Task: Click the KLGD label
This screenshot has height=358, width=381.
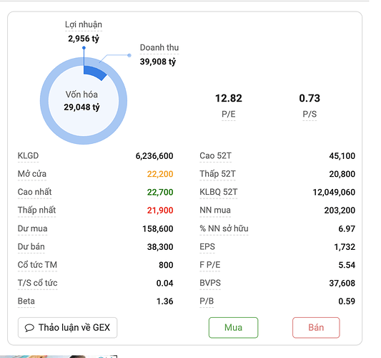Action: tap(28, 156)
